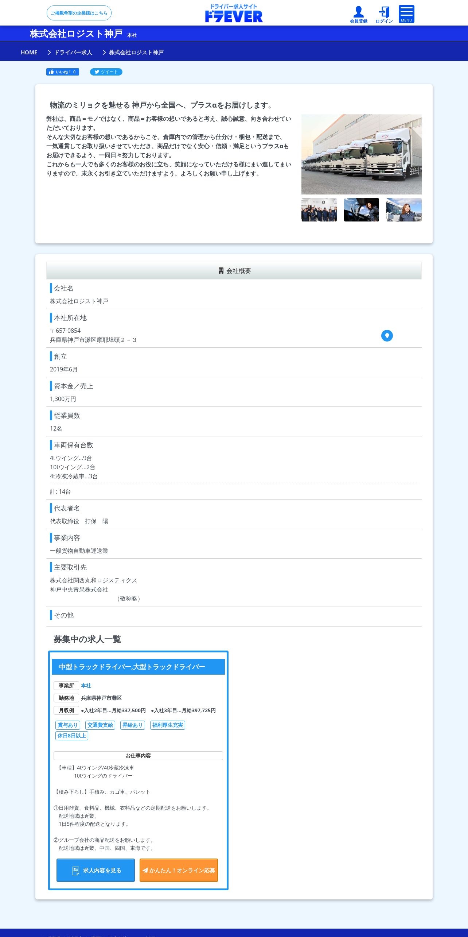Screen dimensions: 468x937
Task: Click the 募集中の求人一覧 heading
Action: point(87,639)
